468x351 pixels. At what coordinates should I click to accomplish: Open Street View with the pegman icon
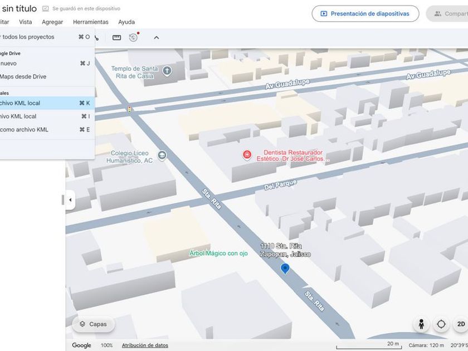click(x=421, y=324)
